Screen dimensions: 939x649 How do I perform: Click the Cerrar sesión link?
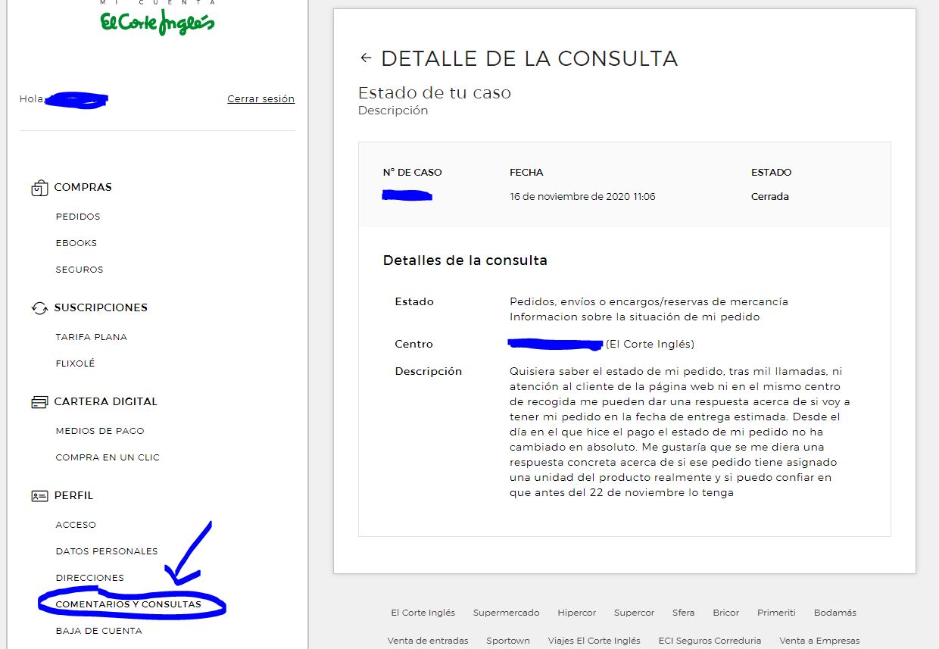[260, 99]
